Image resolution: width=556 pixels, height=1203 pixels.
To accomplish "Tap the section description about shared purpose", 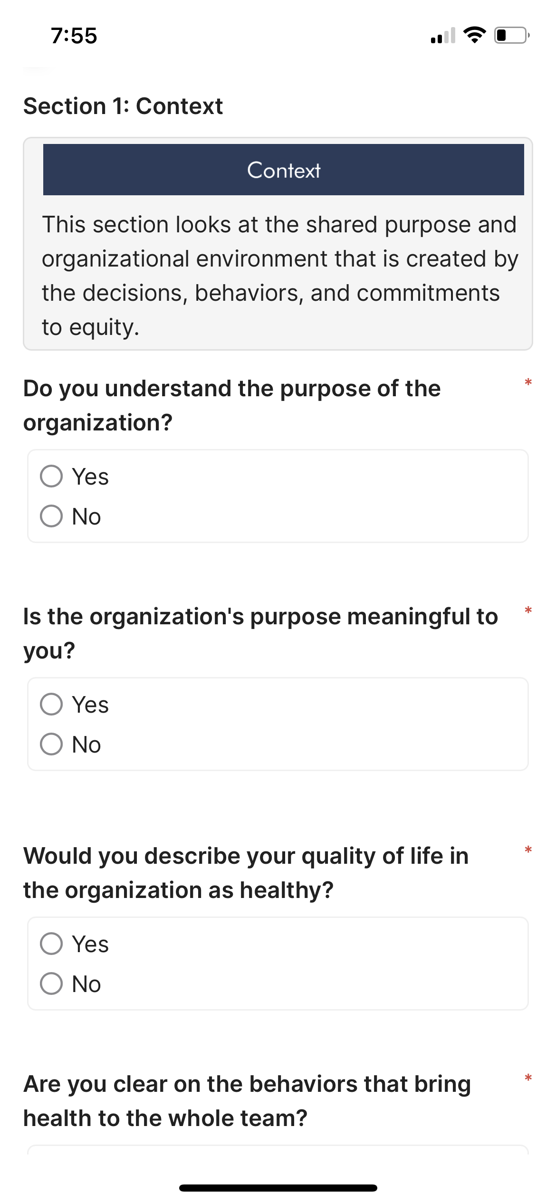I will (278, 276).
